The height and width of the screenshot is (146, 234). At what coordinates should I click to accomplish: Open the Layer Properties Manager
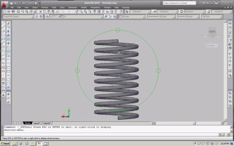47,16
